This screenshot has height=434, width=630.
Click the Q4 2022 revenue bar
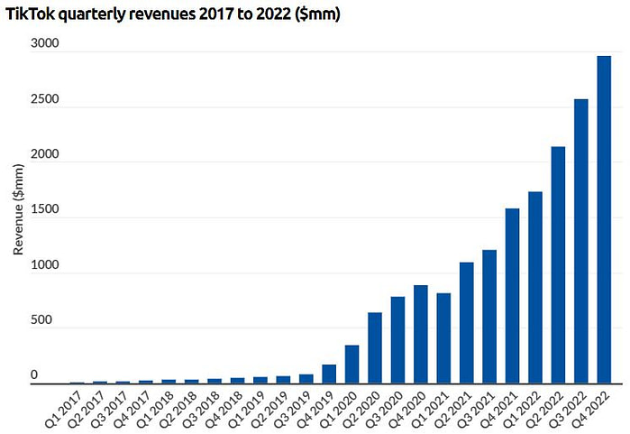pos(604,220)
